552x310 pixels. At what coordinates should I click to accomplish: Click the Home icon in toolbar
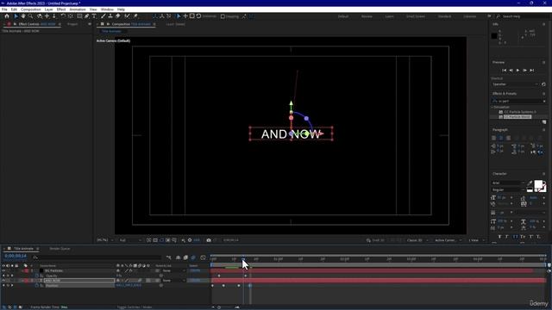[7, 16]
